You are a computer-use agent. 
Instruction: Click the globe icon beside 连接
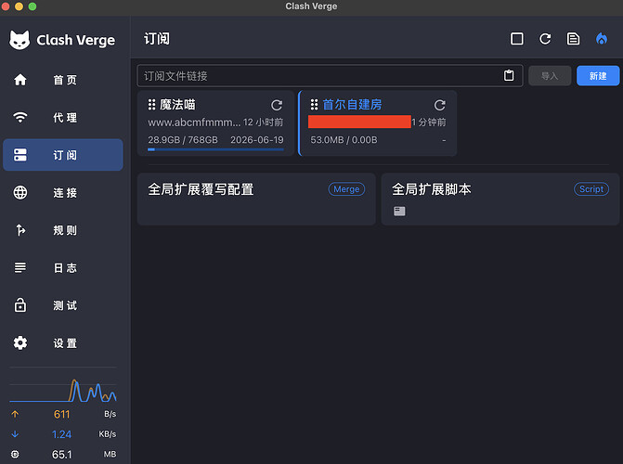20,193
